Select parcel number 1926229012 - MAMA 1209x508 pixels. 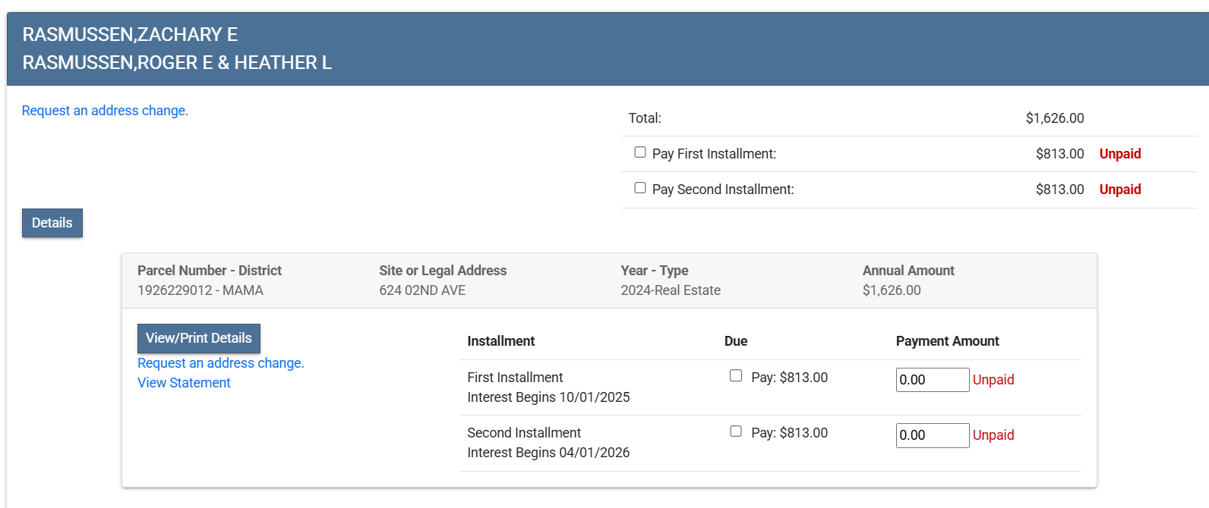(200, 290)
